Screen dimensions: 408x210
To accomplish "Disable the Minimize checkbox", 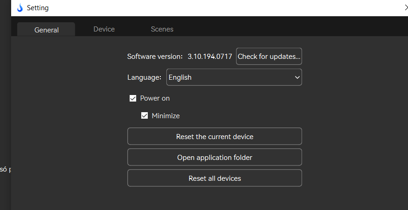I will (x=145, y=116).
